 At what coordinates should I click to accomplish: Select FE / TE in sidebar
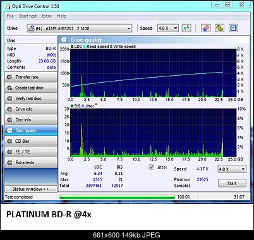point(31,152)
